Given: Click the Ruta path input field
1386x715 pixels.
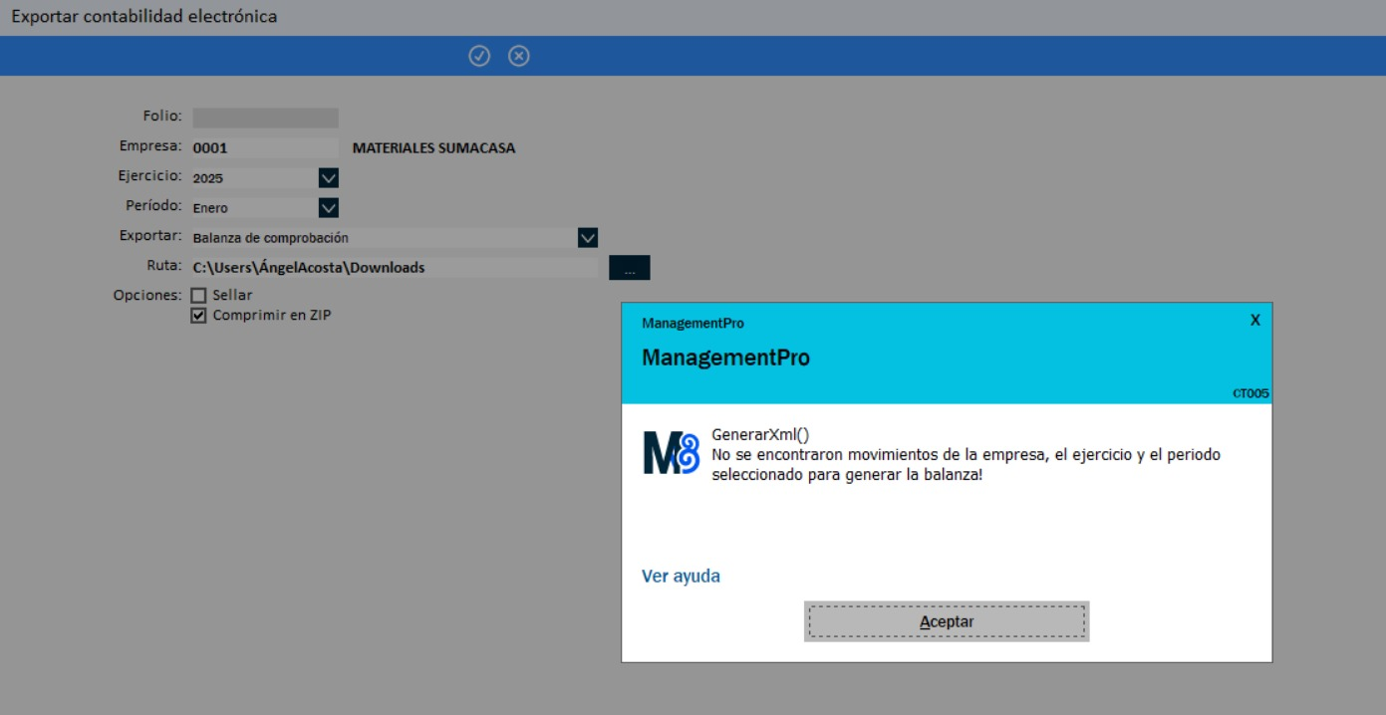Looking at the screenshot, I should click(x=394, y=268).
